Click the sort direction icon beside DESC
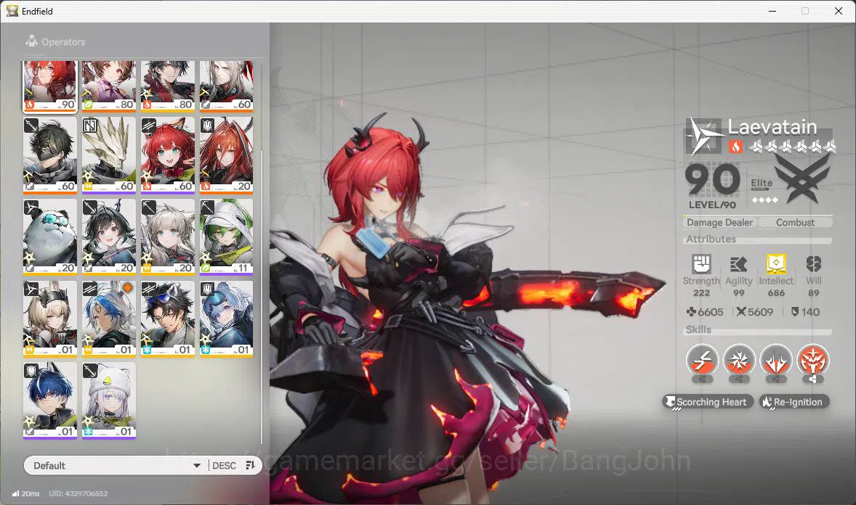Image resolution: width=856 pixels, height=505 pixels. (250, 465)
